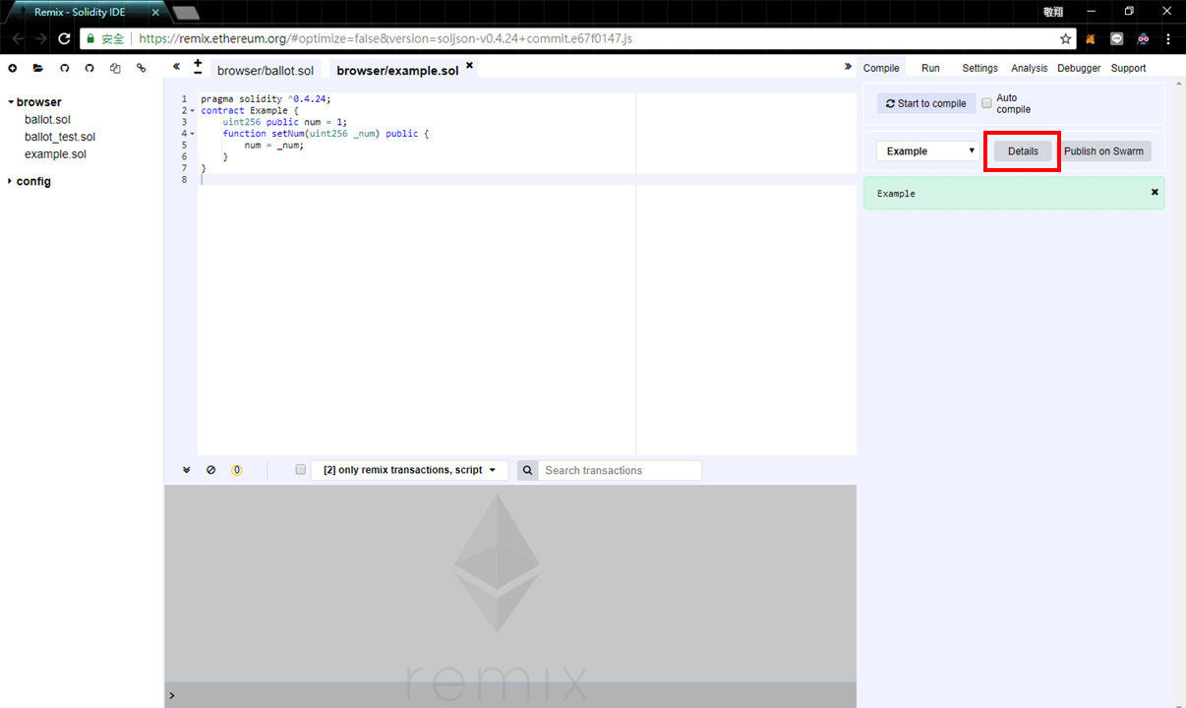The height and width of the screenshot is (708, 1186).
Task: Dismiss the green Example message box
Action: [x=1155, y=192]
